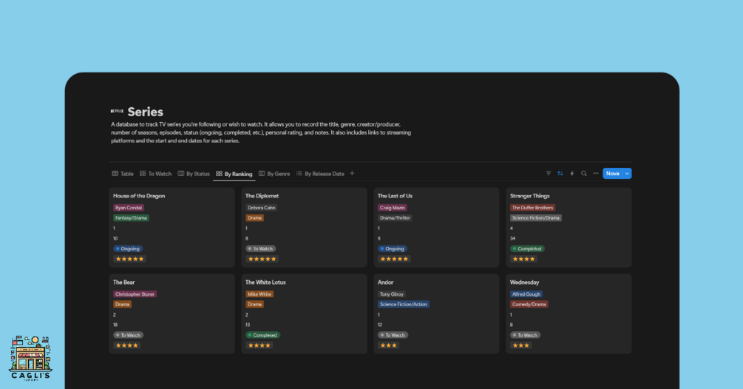Open The Bear card title
This screenshot has width=743, height=389.
click(123, 282)
